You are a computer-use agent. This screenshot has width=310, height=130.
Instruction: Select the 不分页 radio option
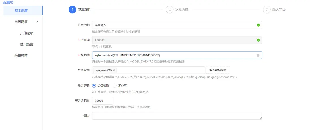[115, 86]
